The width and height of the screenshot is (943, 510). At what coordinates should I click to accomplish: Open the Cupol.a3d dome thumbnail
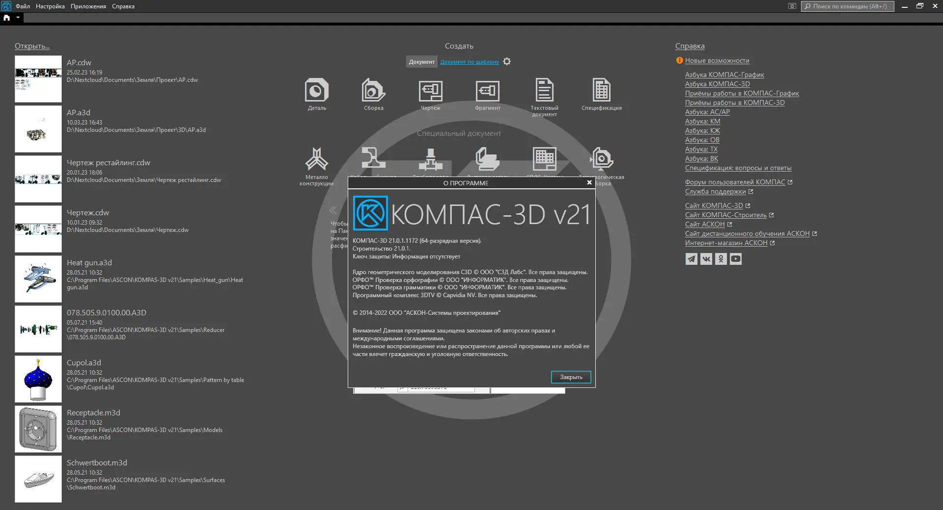click(38, 379)
